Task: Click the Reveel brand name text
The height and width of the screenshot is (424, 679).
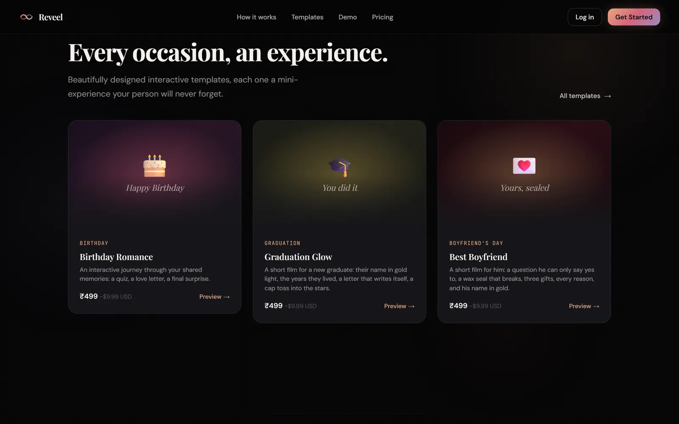Action: 51,17
